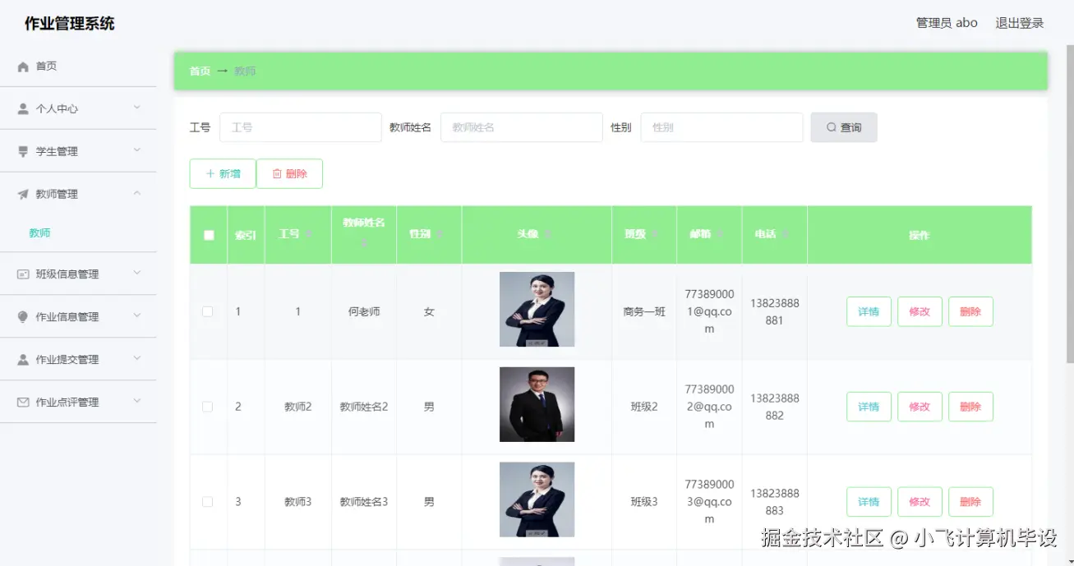Expand the 学生管理 menu chevron
The width and height of the screenshot is (1074, 566).
[x=137, y=150]
